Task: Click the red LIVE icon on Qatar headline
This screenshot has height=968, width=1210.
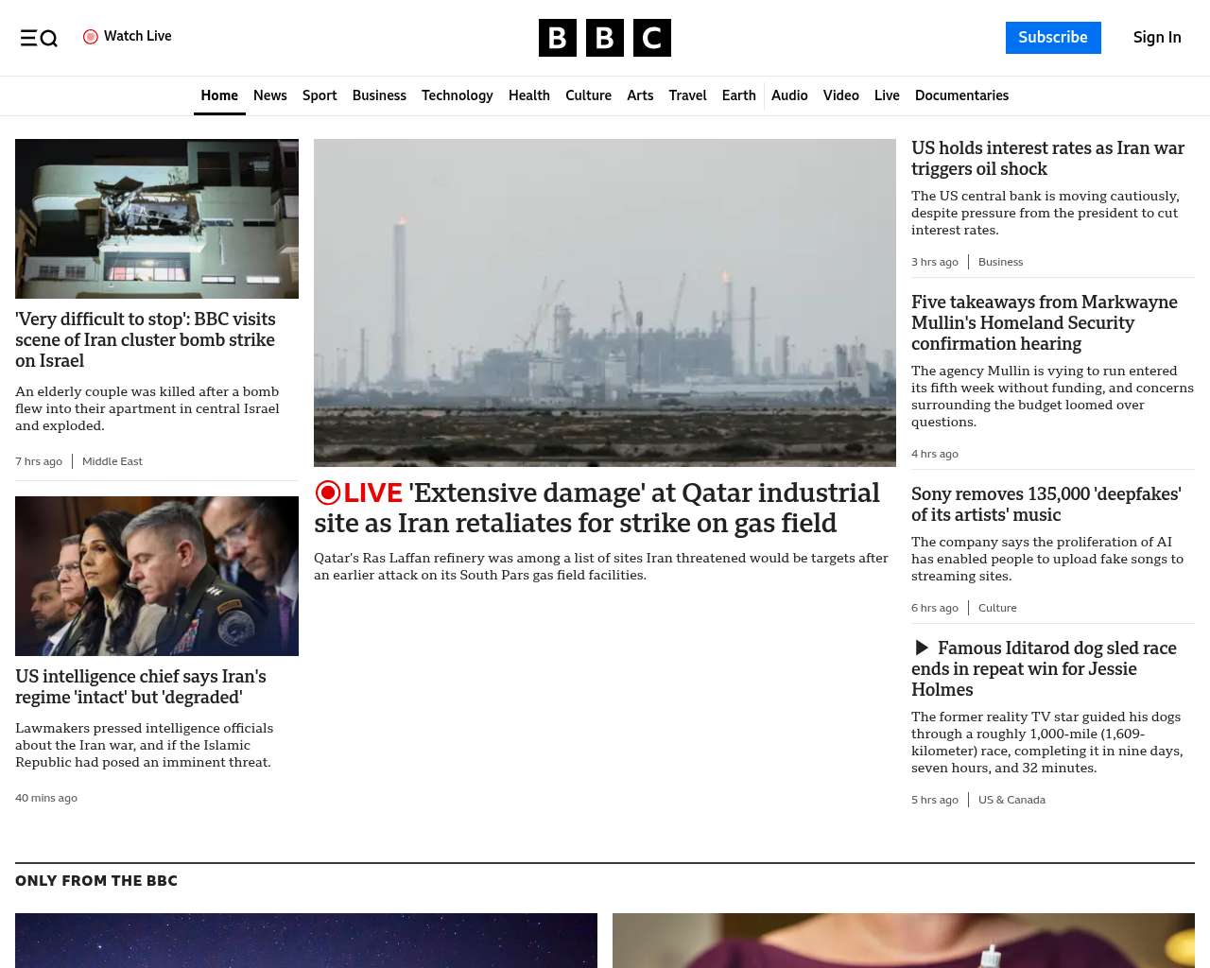Action: [328, 493]
